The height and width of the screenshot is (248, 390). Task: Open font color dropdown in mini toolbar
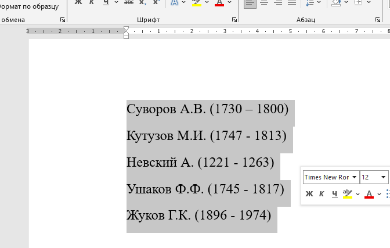(x=379, y=194)
